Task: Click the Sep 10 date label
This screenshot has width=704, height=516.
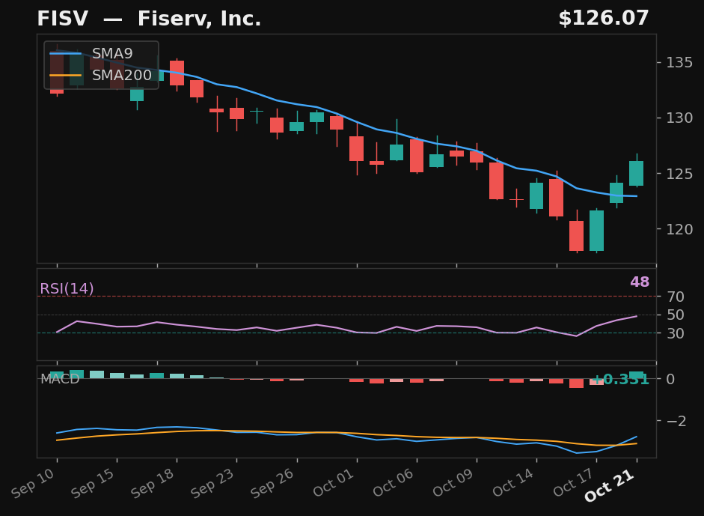Action: (33, 483)
